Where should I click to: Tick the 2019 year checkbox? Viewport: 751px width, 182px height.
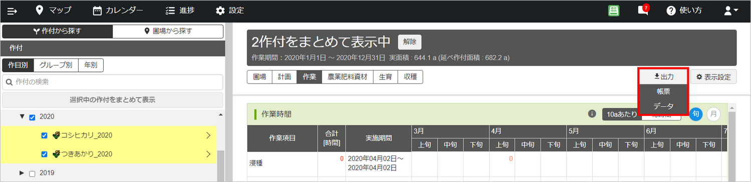(33, 173)
